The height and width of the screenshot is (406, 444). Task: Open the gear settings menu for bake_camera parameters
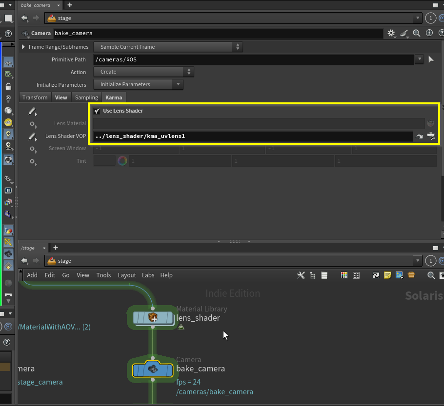coord(391,33)
